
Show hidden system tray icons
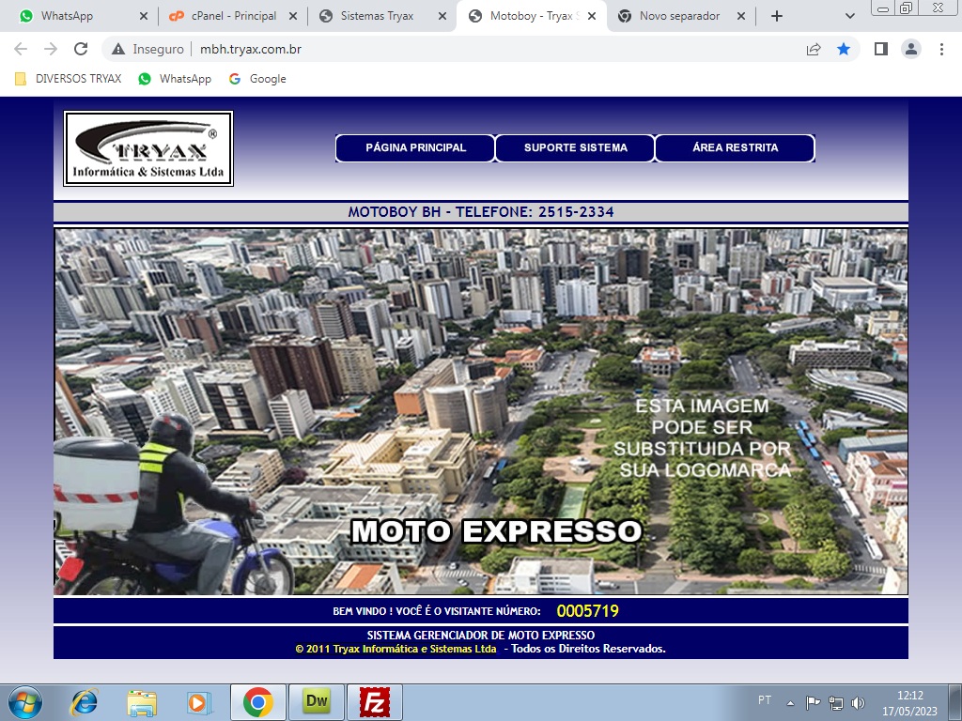point(790,702)
